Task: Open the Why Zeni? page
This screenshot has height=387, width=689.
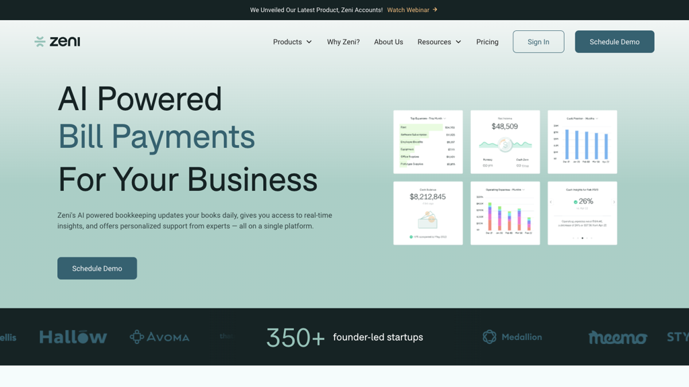Action: pos(343,42)
